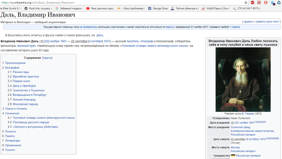Open the '4 октября' link in the intro
Screen dimensions: 282x159
click(95, 41)
